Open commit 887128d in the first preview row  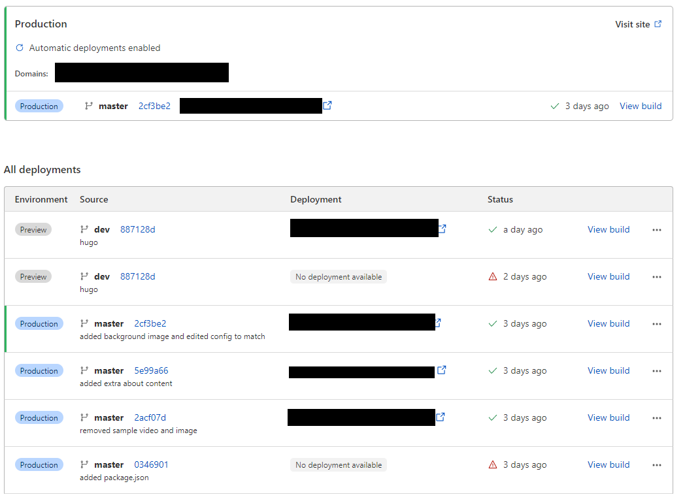point(137,229)
